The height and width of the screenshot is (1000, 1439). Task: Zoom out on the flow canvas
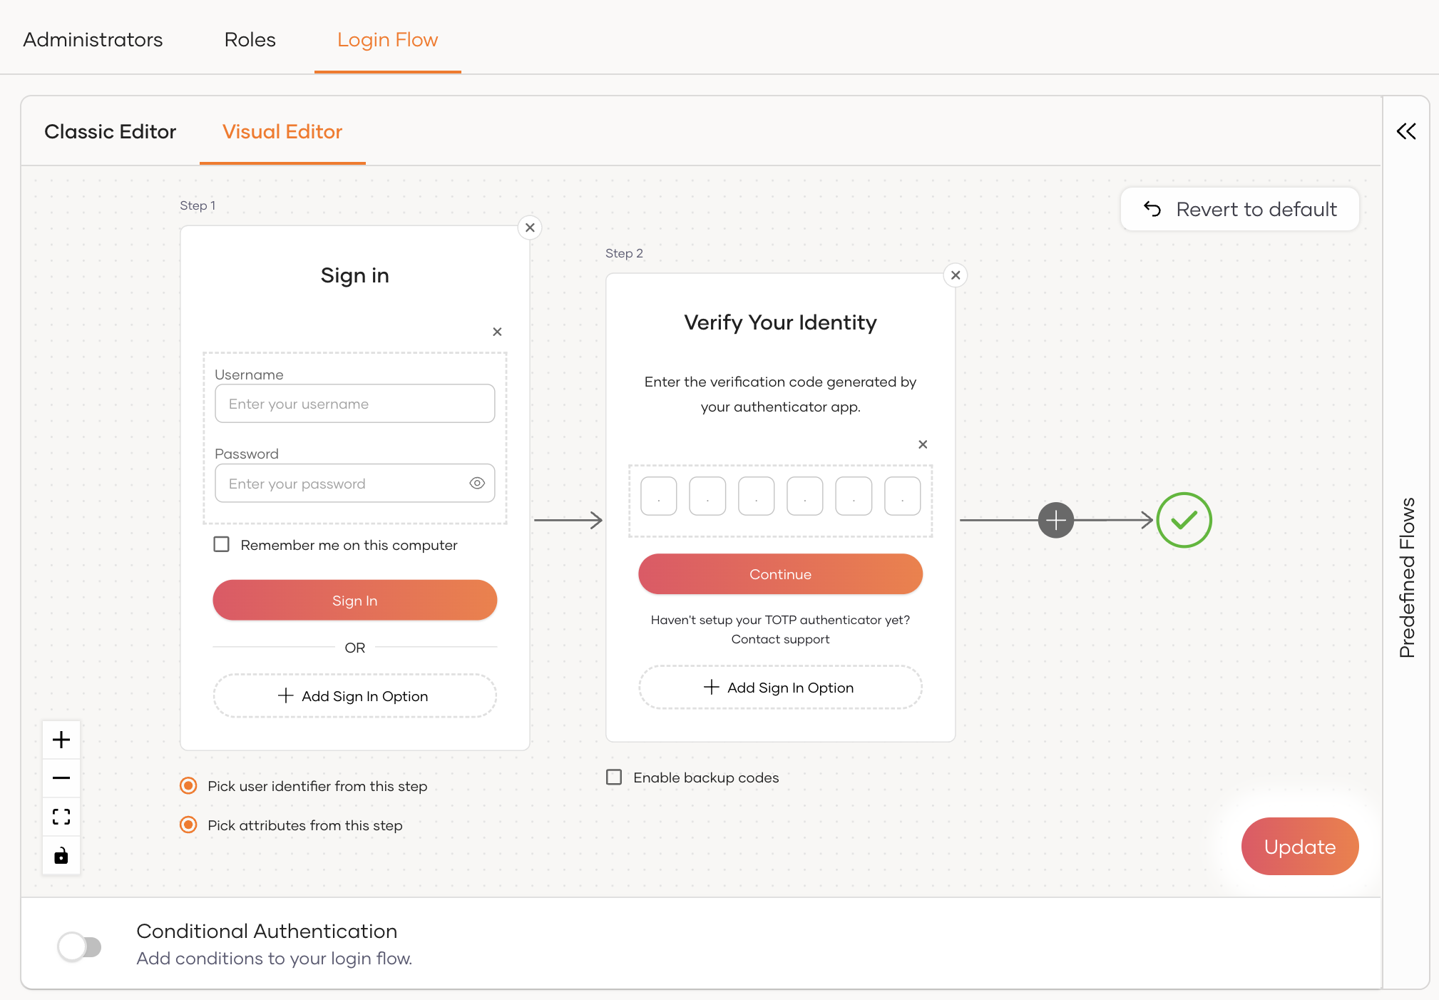(61, 777)
